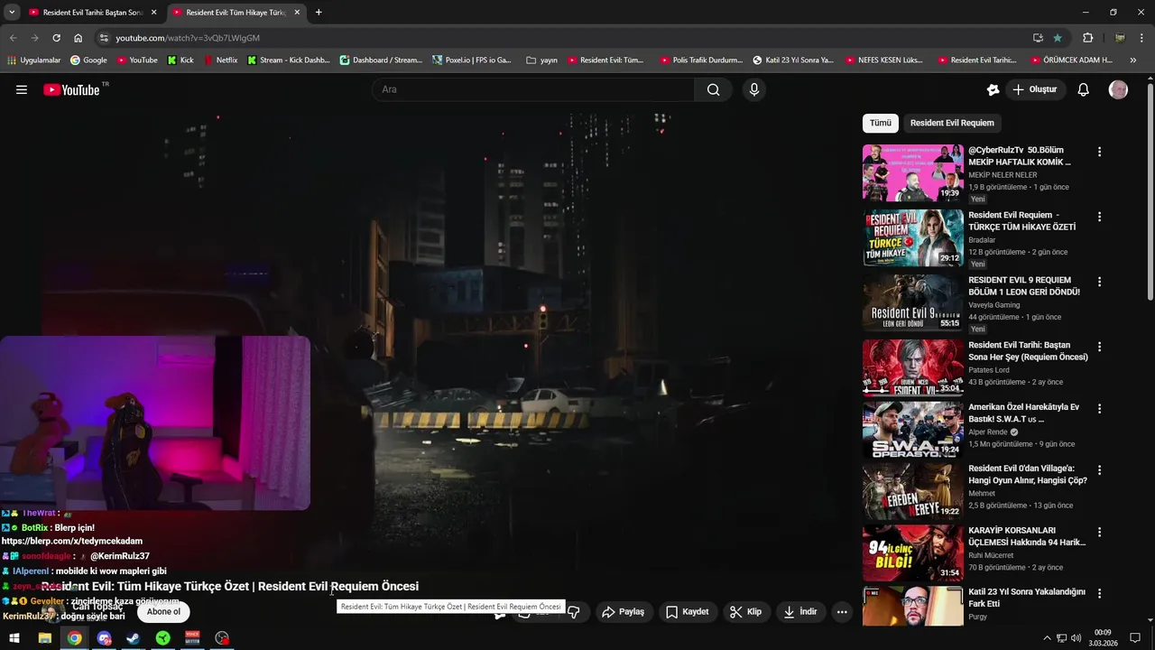The width and height of the screenshot is (1155, 650).
Task: Open the Karayip Korsanları thumbnail
Action: point(912,553)
